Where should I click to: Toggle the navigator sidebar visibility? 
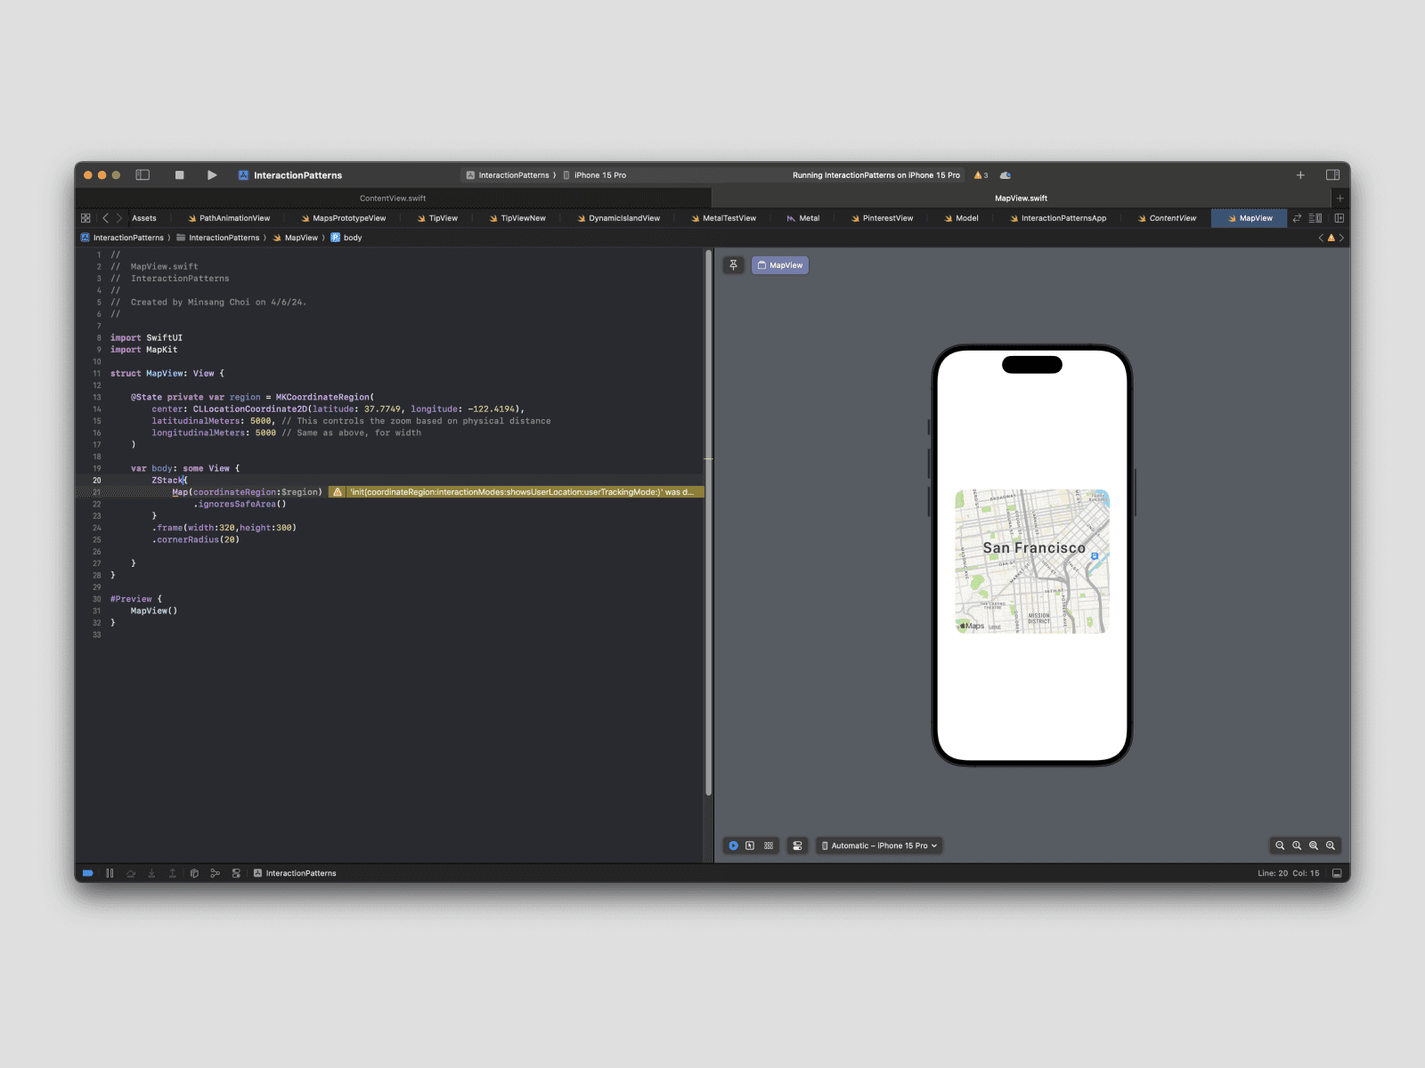pos(142,175)
